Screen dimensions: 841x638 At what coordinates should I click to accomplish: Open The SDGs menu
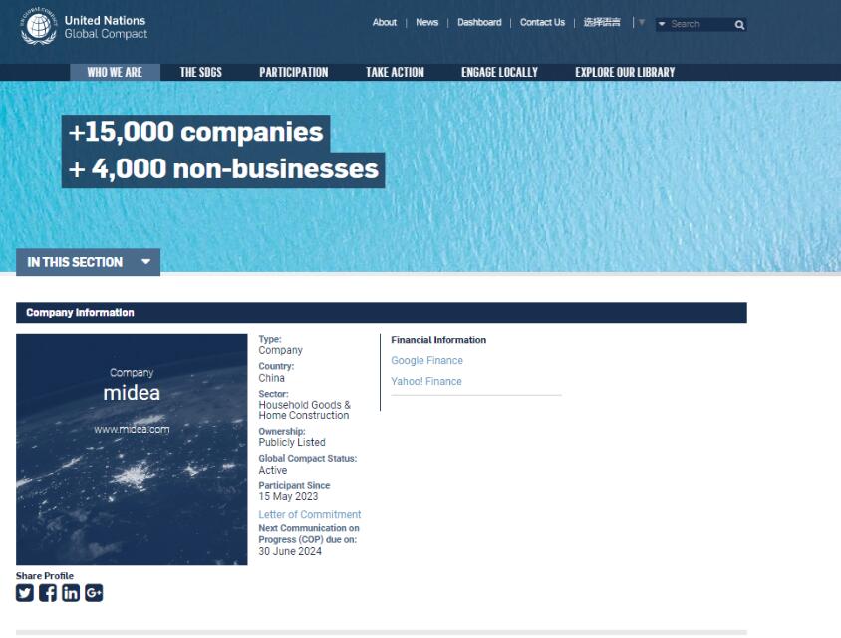[x=200, y=73]
